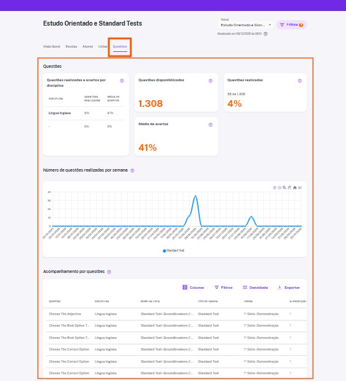Image resolution: width=346 pixels, height=381 pixels.
Task: Click the Colunas table button
Action: pyautogui.click(x=193, y=288)
